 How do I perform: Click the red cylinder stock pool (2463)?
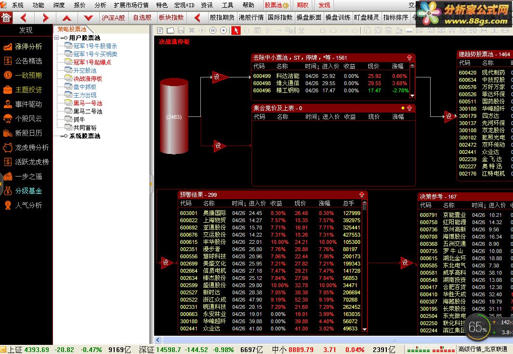tap(174, 116)
